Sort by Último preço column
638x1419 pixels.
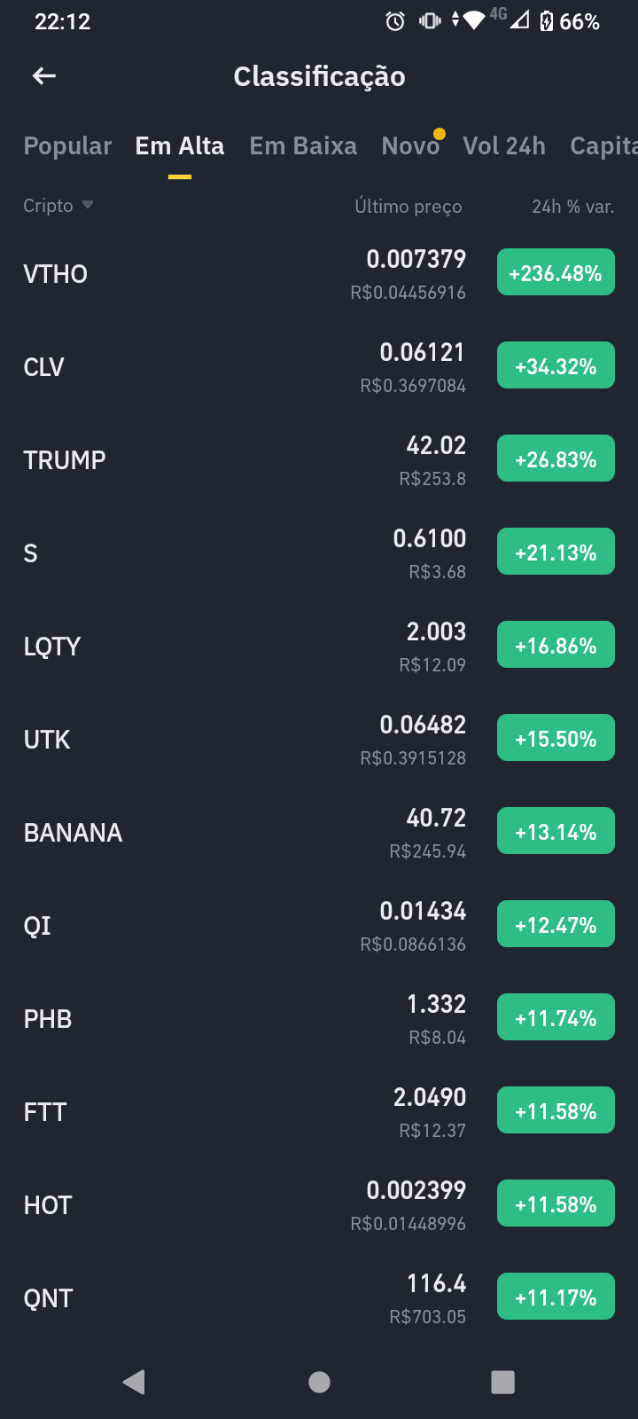(x=408, y=207)
